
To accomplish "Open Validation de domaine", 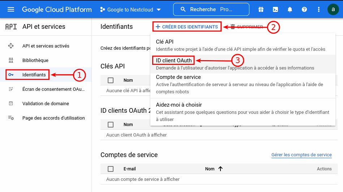I will [46, 103].
